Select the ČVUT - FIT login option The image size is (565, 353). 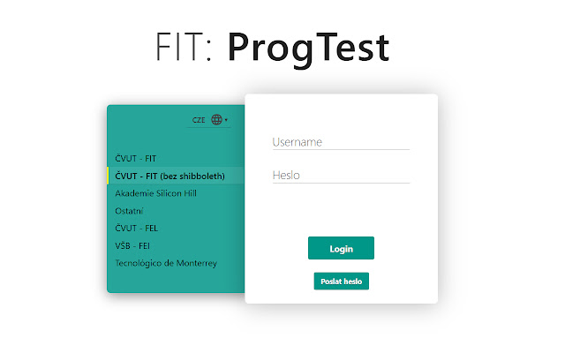coord(135,159)
